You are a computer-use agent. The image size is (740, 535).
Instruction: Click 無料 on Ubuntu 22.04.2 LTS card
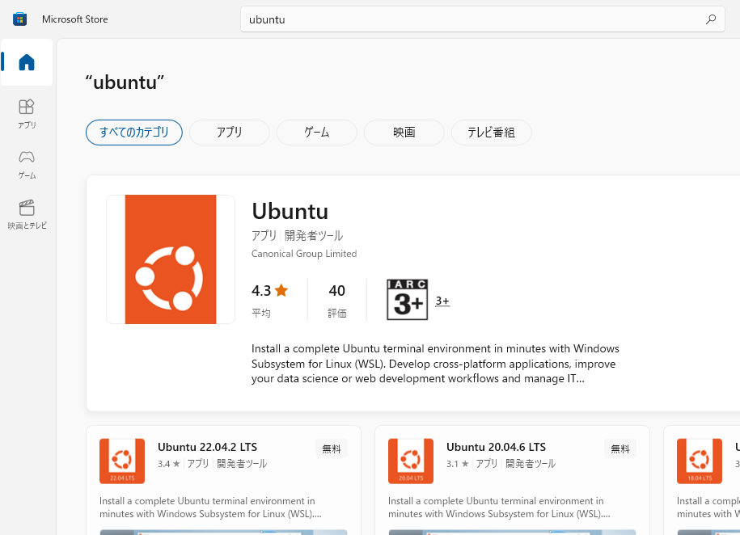click(x=332, y=449)
